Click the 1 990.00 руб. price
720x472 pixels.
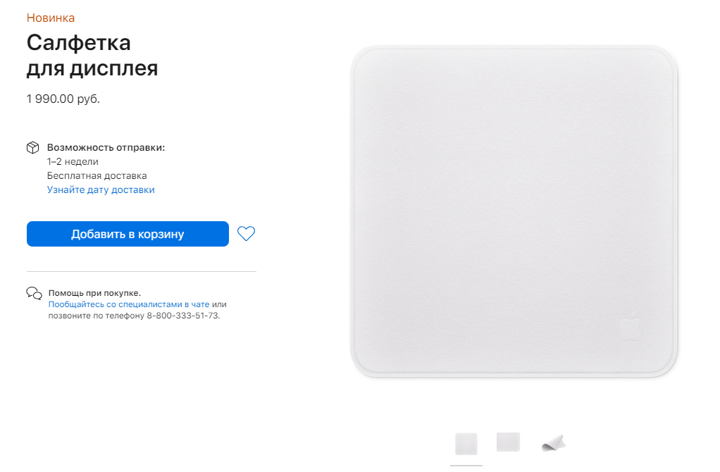pos(63,99)
